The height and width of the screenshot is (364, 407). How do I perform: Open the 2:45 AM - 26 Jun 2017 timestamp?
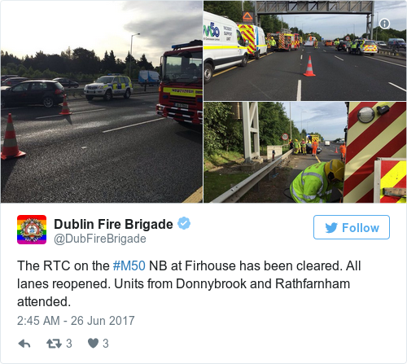[76, 321]
